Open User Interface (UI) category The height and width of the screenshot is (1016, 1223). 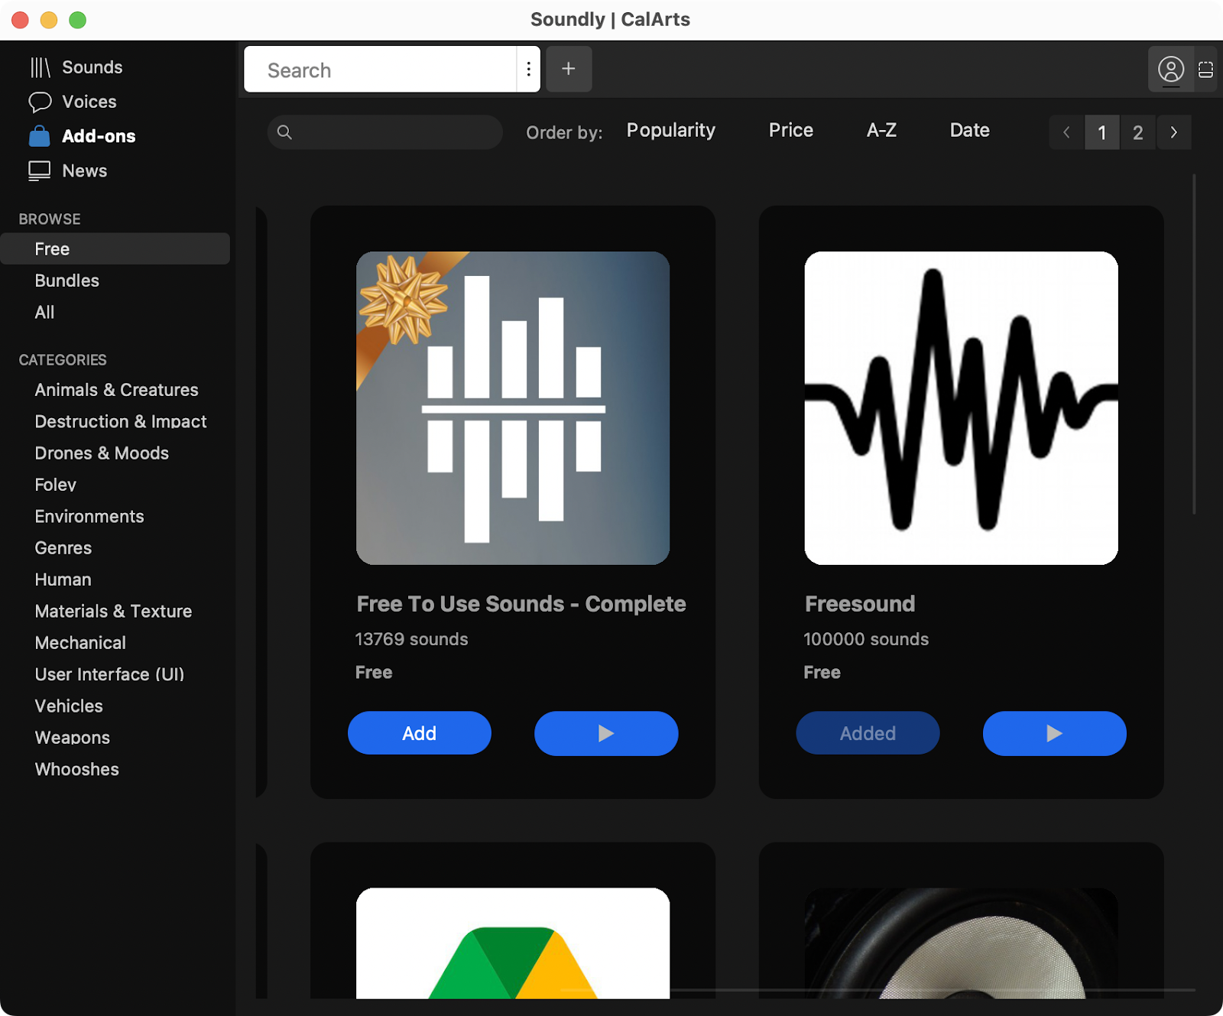click(109, 674)
